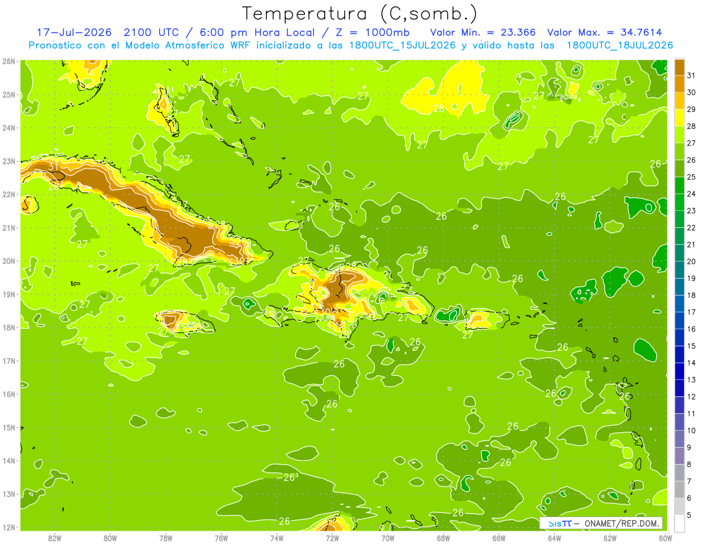Click the "31" contour label over western Cuba
This screenshot has width=707, height=546.
pos(54,167)
